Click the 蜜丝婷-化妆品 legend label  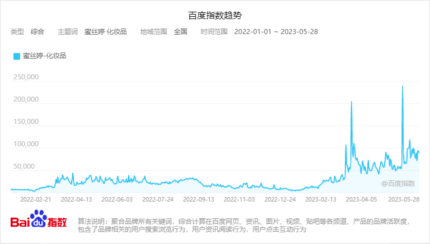(x=44, y=56)
